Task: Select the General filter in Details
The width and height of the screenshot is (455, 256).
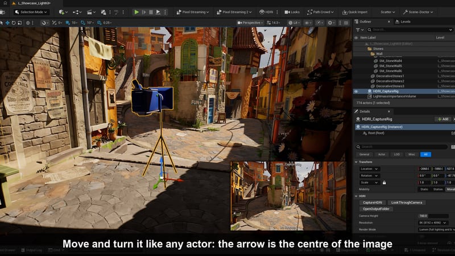Action: tap(365, 154)
